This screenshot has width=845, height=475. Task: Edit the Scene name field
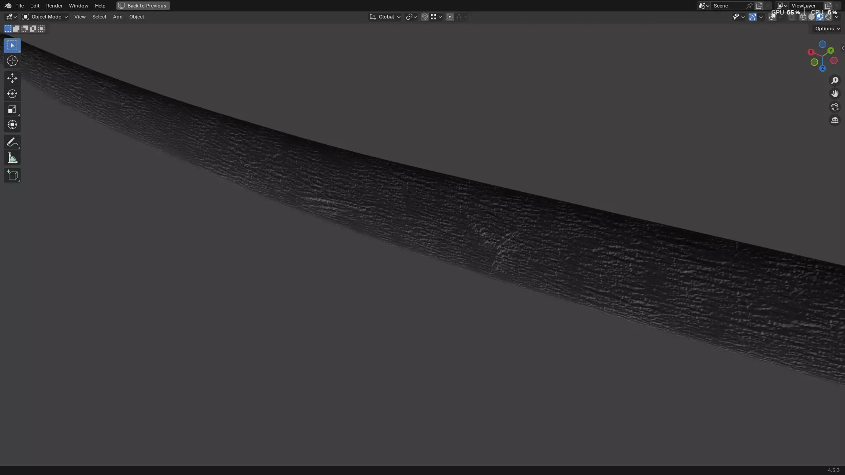[x=728, y=6]
